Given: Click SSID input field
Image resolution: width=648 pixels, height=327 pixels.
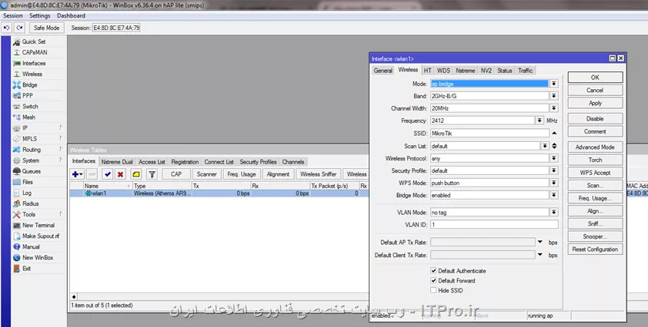Looking at the screenshot, I should click(x=489, y=134).
